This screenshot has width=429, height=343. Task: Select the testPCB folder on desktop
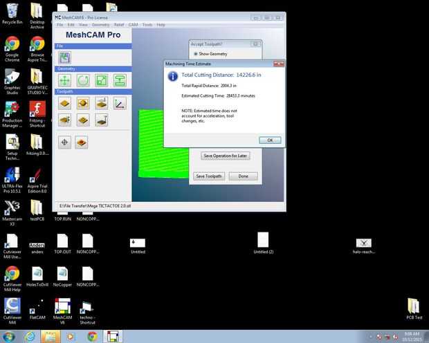coord(37,210)
